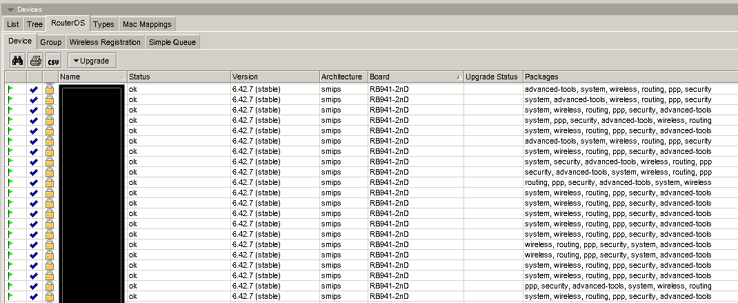
Task: Click 'RB941-2nD' in row 'ppp, security, advanced-tools, system, wireless, routing'
Action: 389,286
